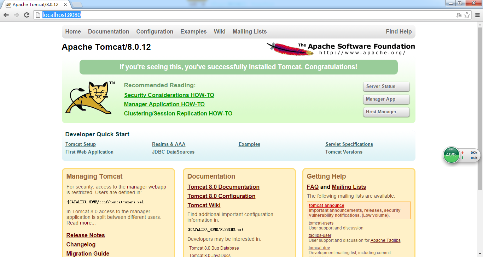Open the Tomcat Wiki link
The height and width of the screenshot is (257, 483).
coord(204,205)
